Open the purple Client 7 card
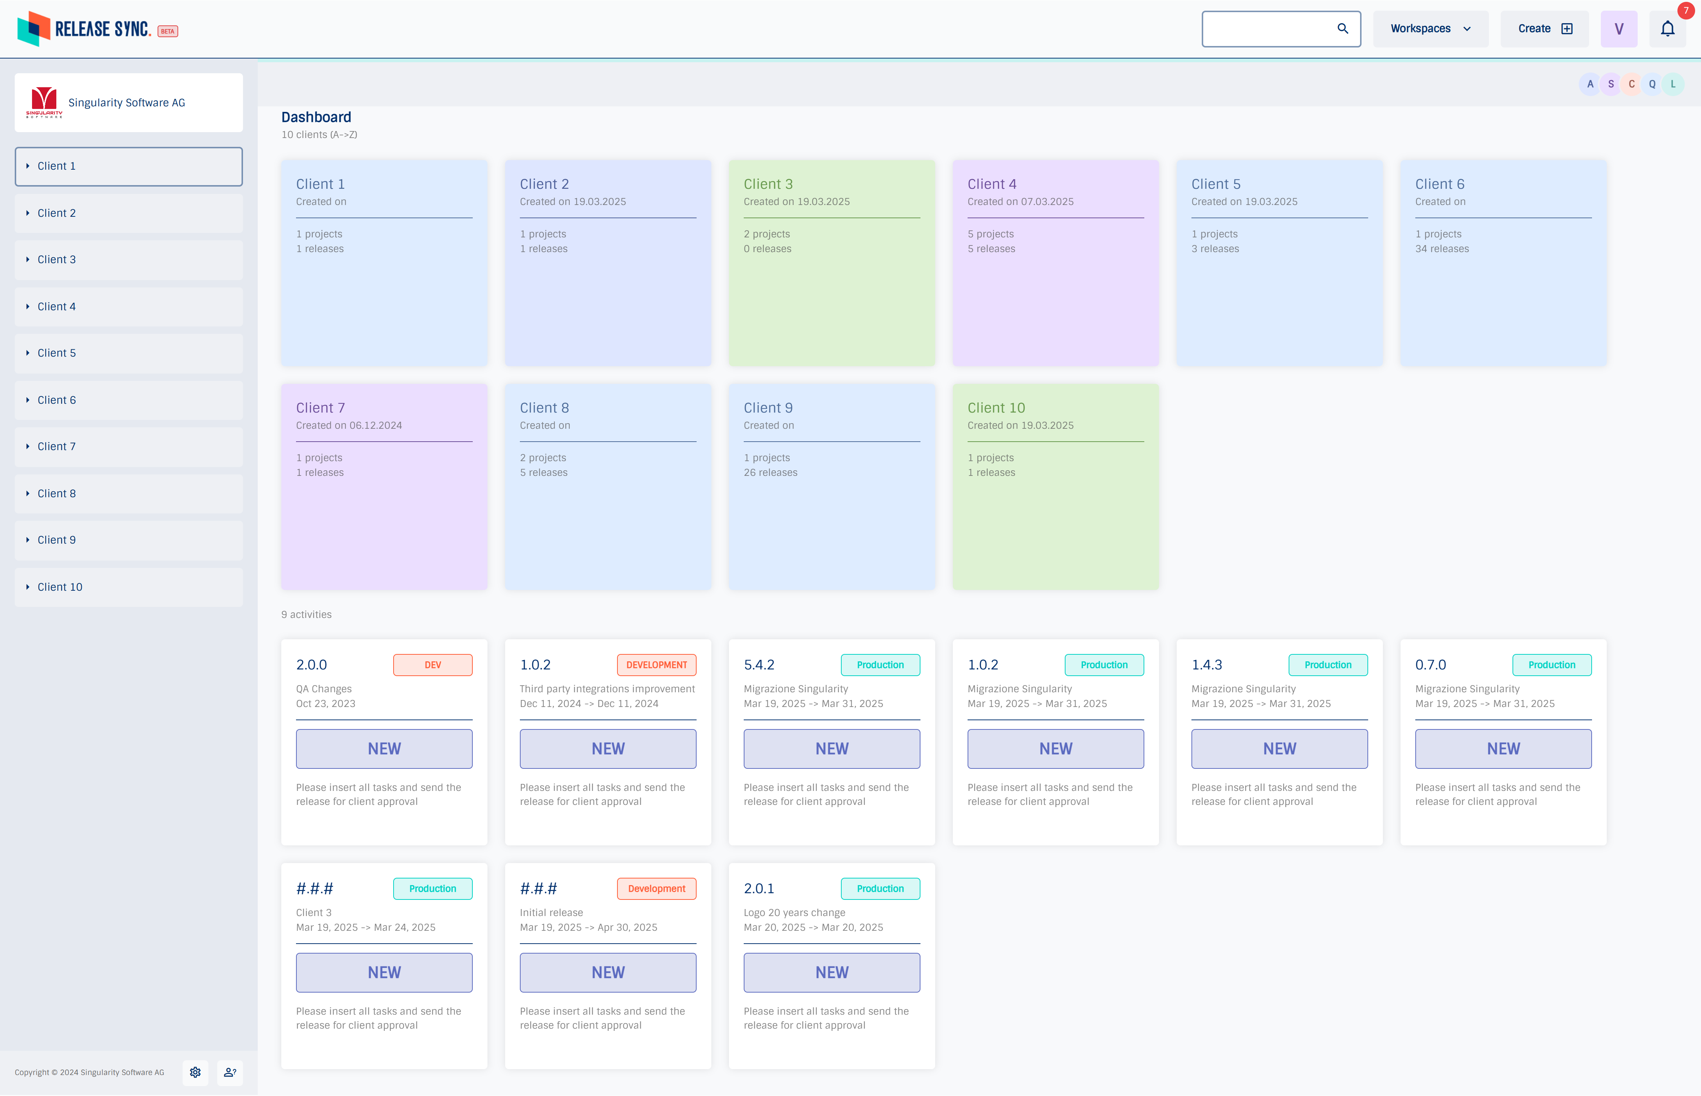Viewport: 1701px width, 1096px height. point(384,487)
